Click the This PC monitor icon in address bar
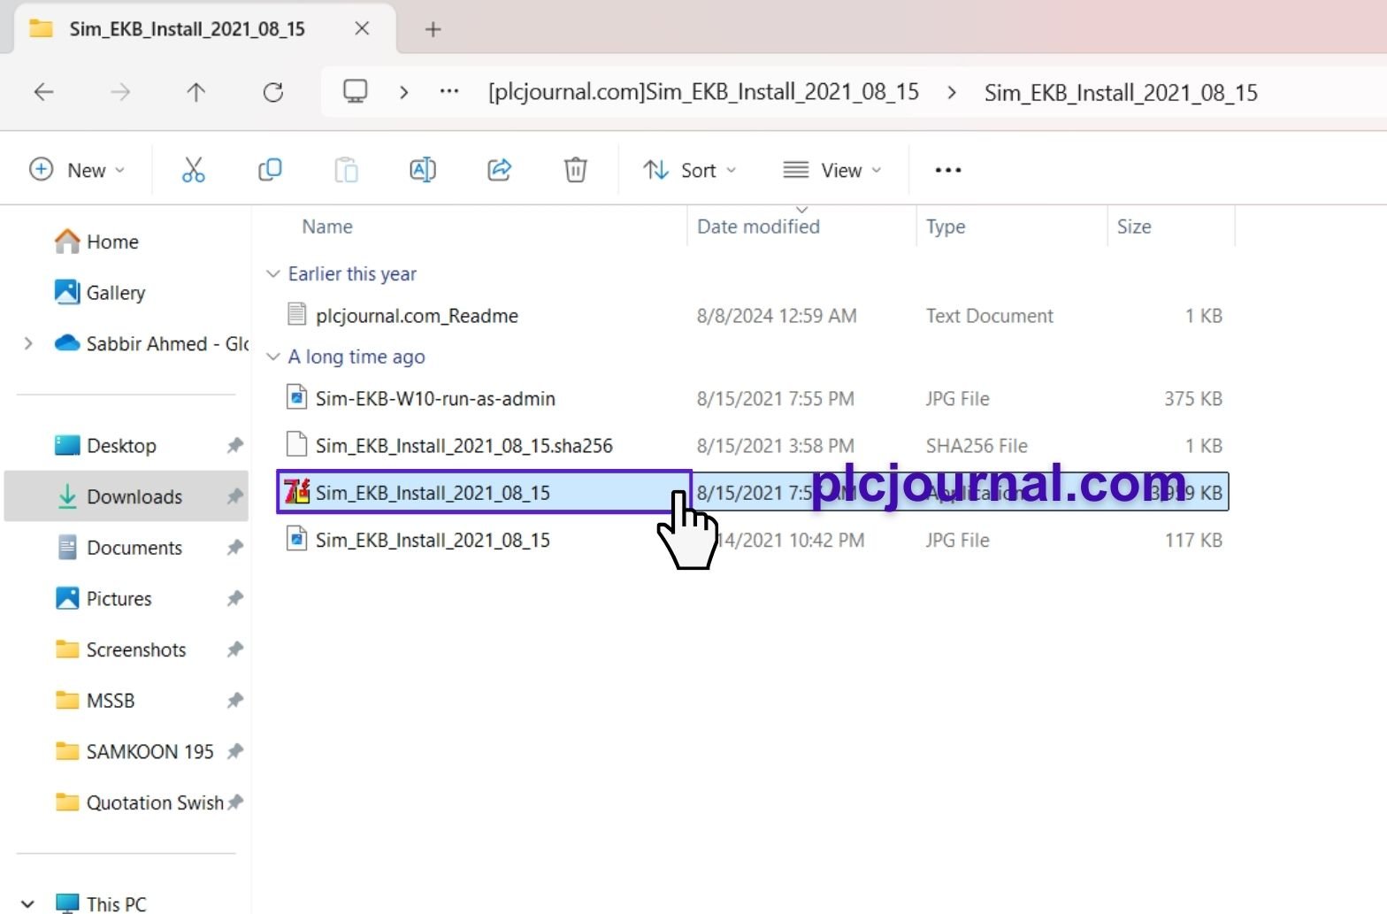This screenshot has height=914, width=1387. point(355,91)
